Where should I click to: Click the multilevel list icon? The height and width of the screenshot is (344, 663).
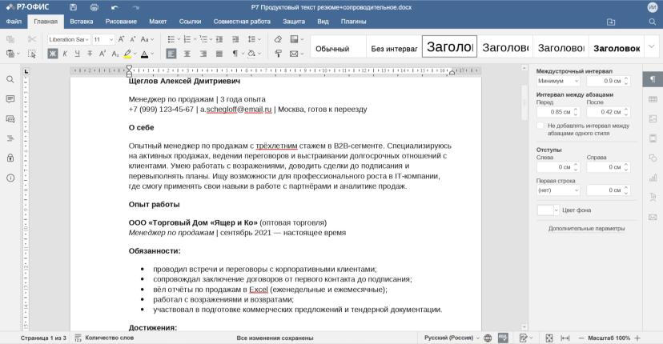[x=203, y=39]
